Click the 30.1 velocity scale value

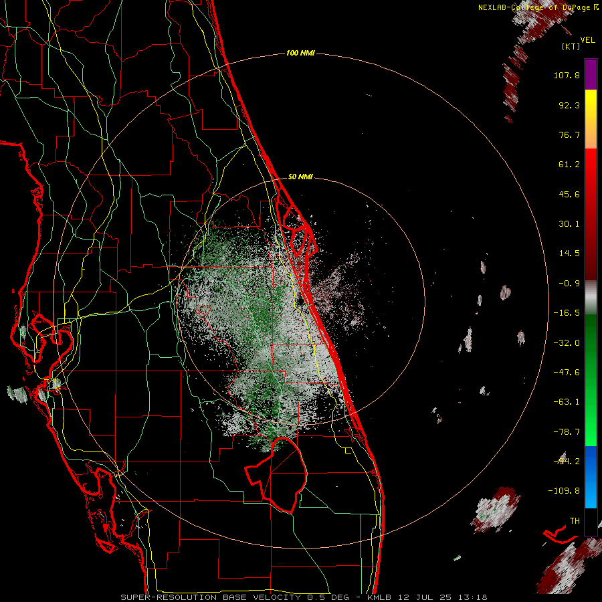coord(569,224)
